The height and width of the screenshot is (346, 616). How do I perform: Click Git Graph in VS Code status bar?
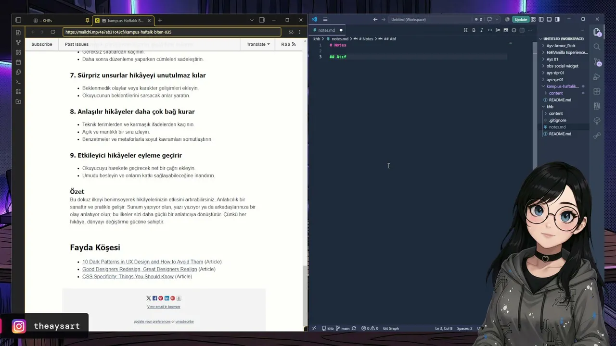(x=391, y=329)
